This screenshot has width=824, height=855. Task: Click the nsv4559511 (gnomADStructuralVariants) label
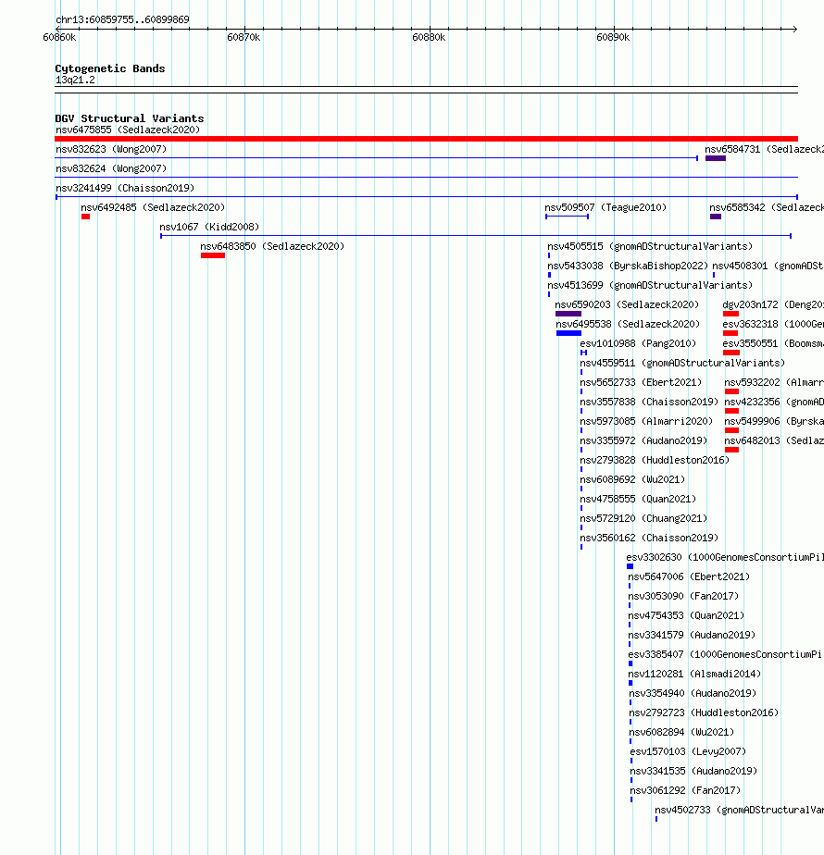(682, 363)
